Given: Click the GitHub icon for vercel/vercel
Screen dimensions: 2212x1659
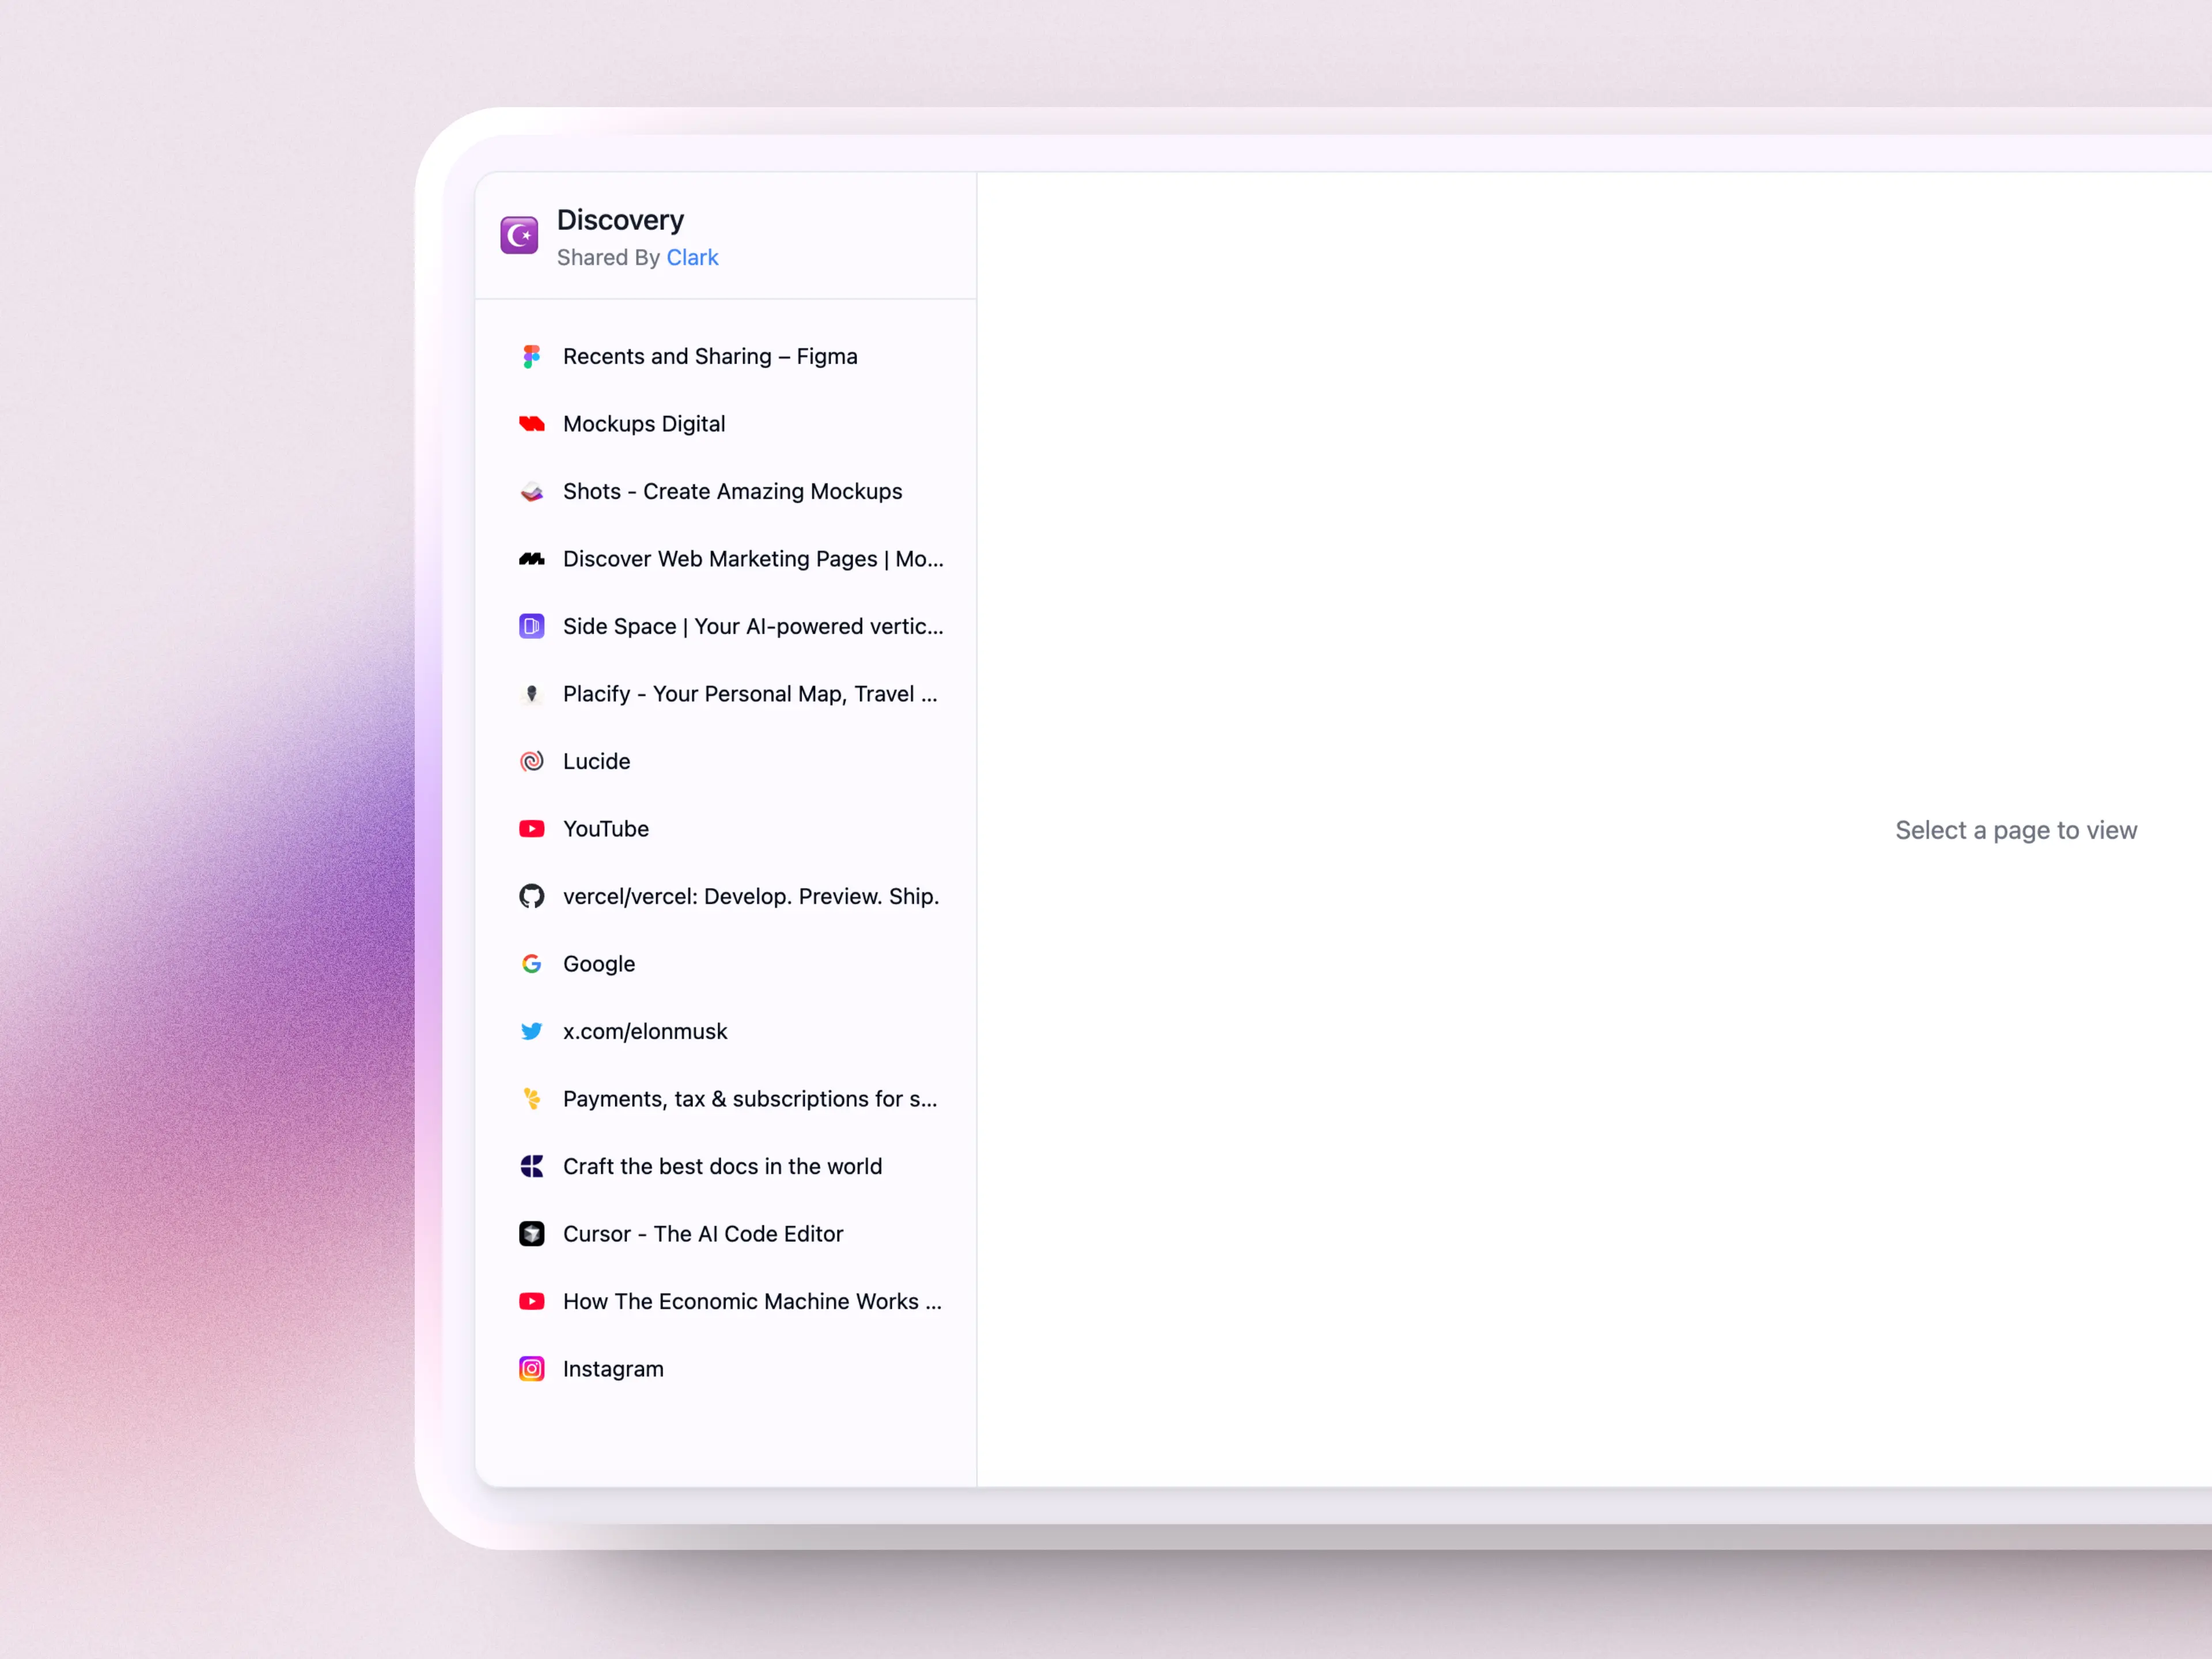Looking at the screenshot, I should [531, 896].
